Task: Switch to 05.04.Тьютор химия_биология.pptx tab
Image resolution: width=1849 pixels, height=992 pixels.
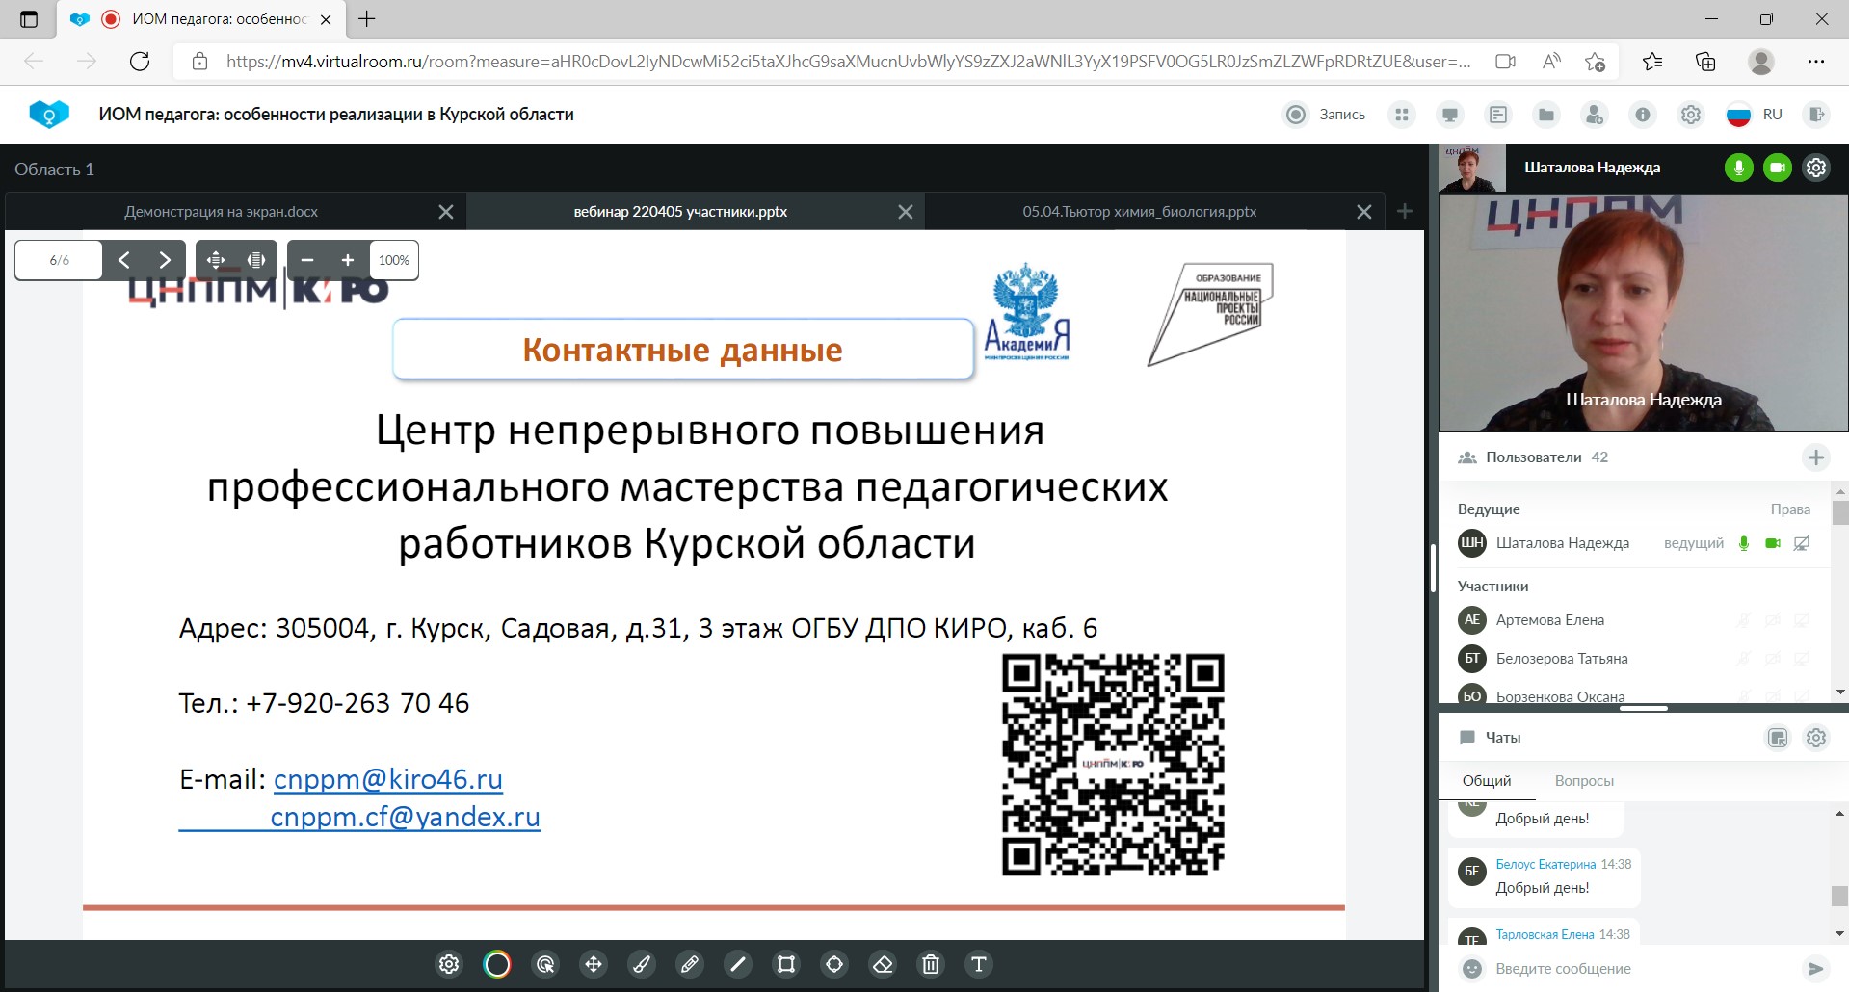Action: coord(1140,212)
